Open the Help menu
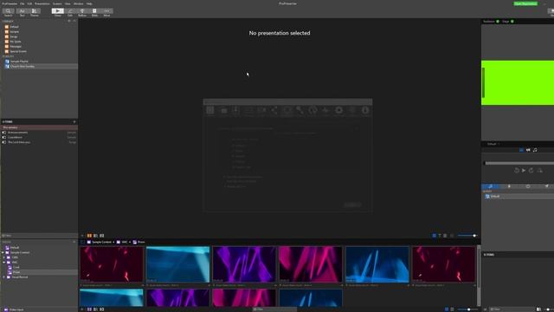The image size is (554, 312). [89, 3]
